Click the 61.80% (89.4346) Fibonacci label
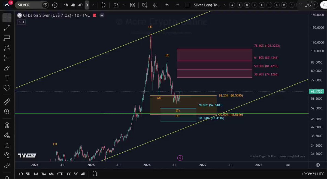Screen dimensions: 327x179 click(x=266, y=58)
